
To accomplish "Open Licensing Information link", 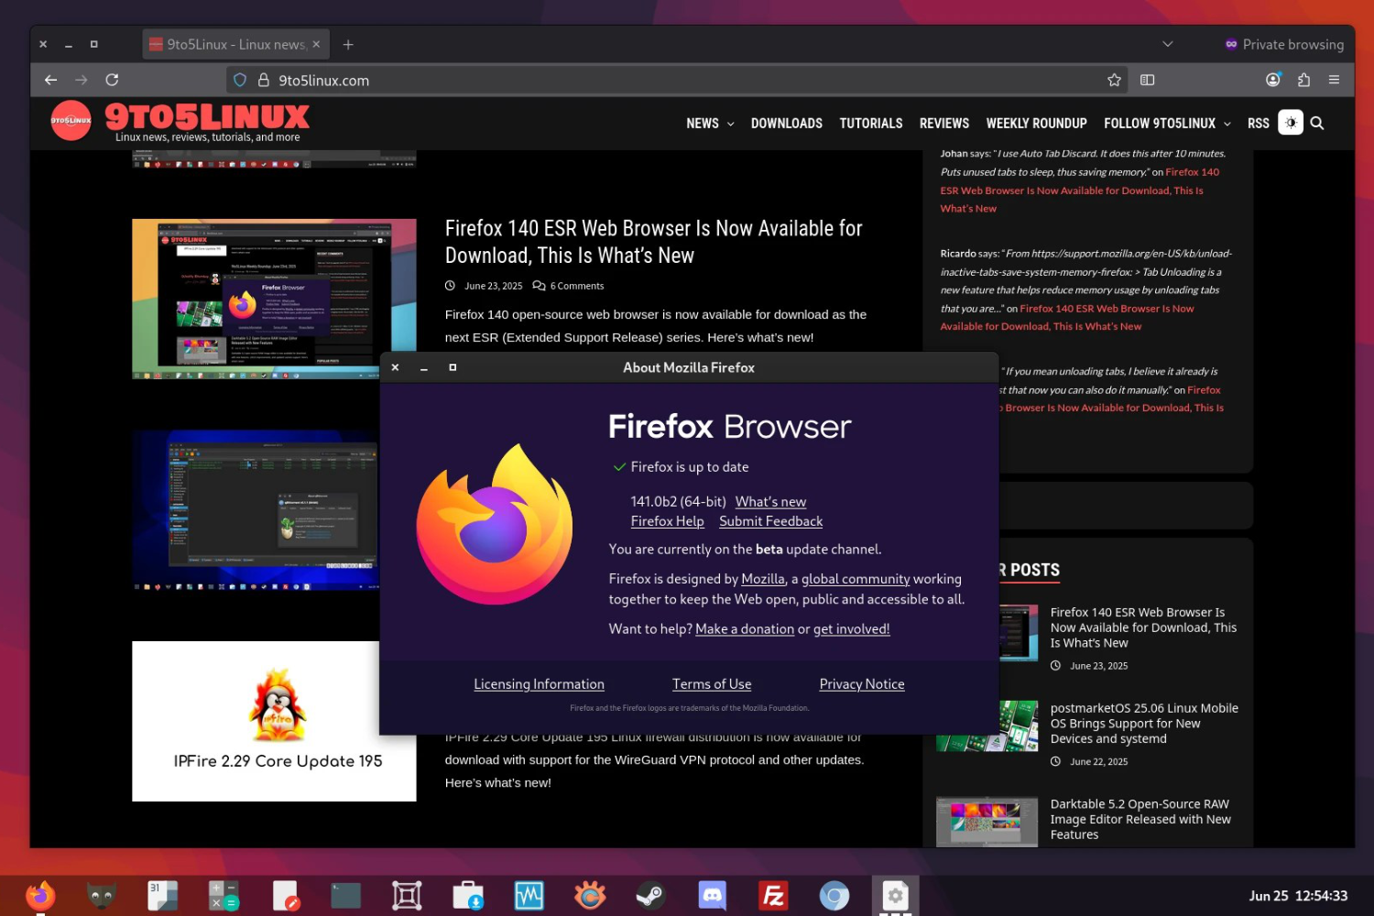I will coord(540,684).
